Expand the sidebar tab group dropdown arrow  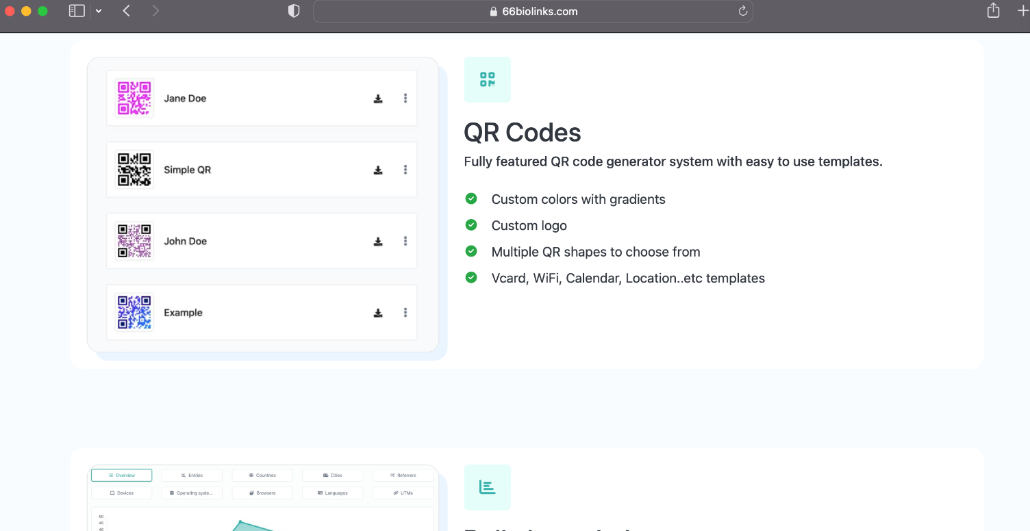[x=99, y=11]
